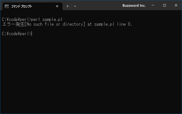
Task: Maximize the terminal window
Action: click(x=164, y=5)
